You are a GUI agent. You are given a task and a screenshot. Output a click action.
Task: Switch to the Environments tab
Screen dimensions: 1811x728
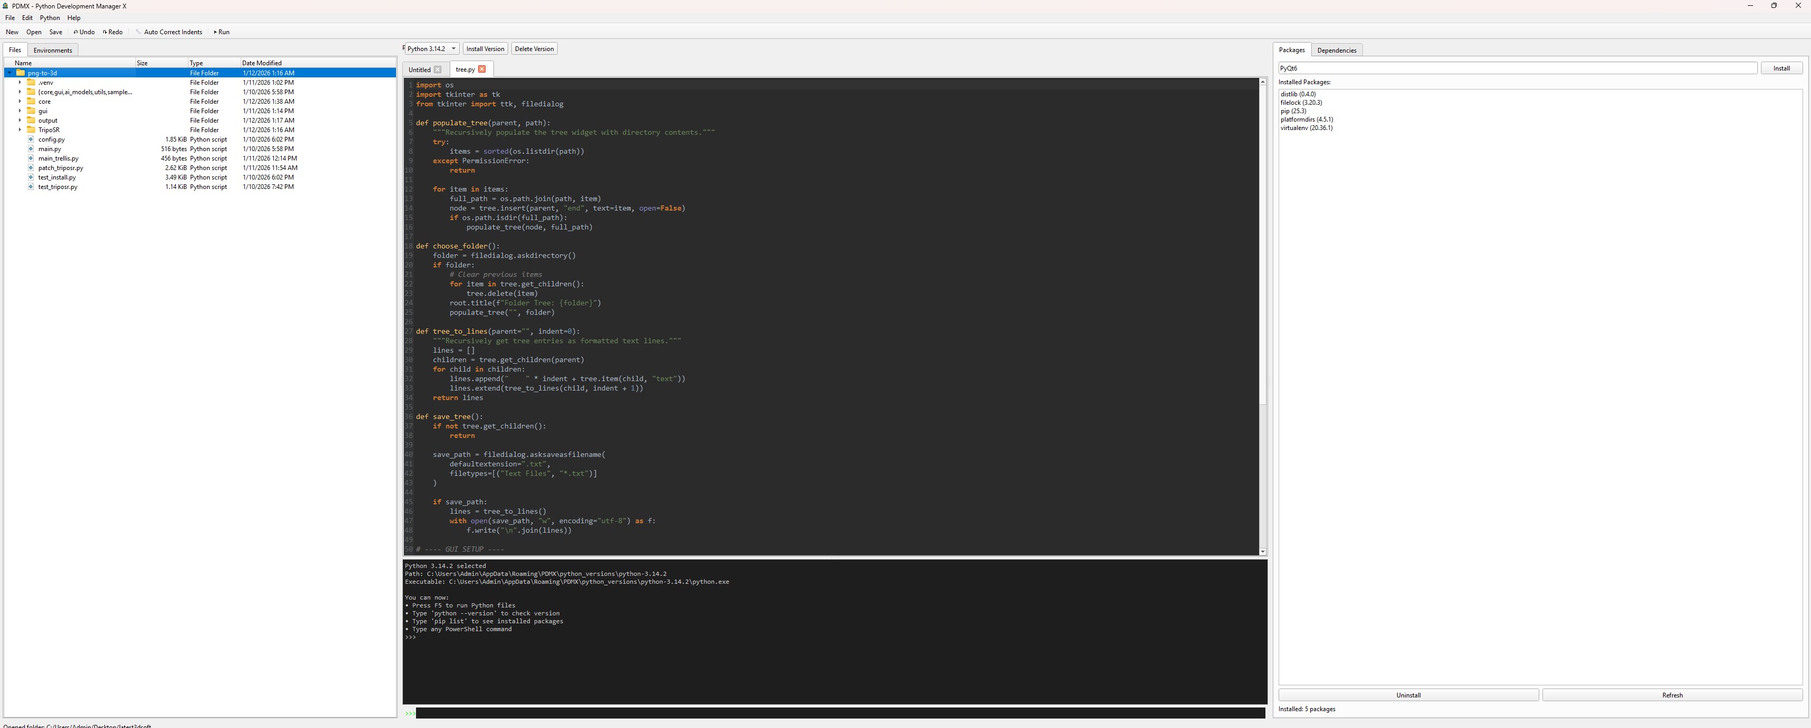[53, 50]
